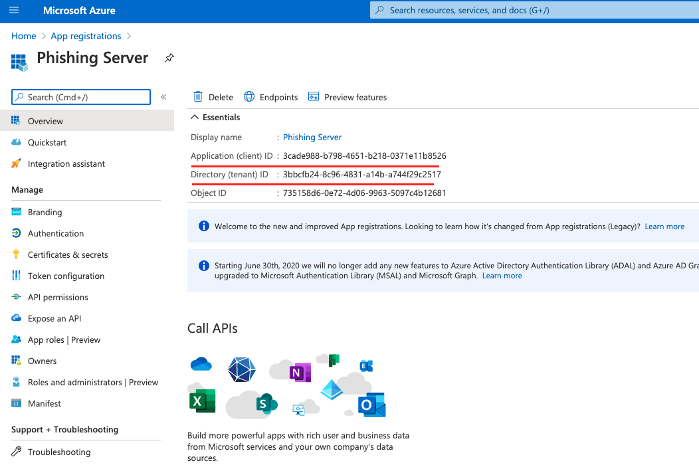Click the Microsoft Azure portal title

79,10
